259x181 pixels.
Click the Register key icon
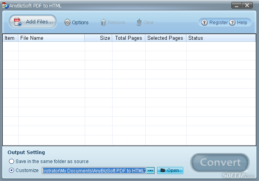pyautogui.click(x=204, y=22)
